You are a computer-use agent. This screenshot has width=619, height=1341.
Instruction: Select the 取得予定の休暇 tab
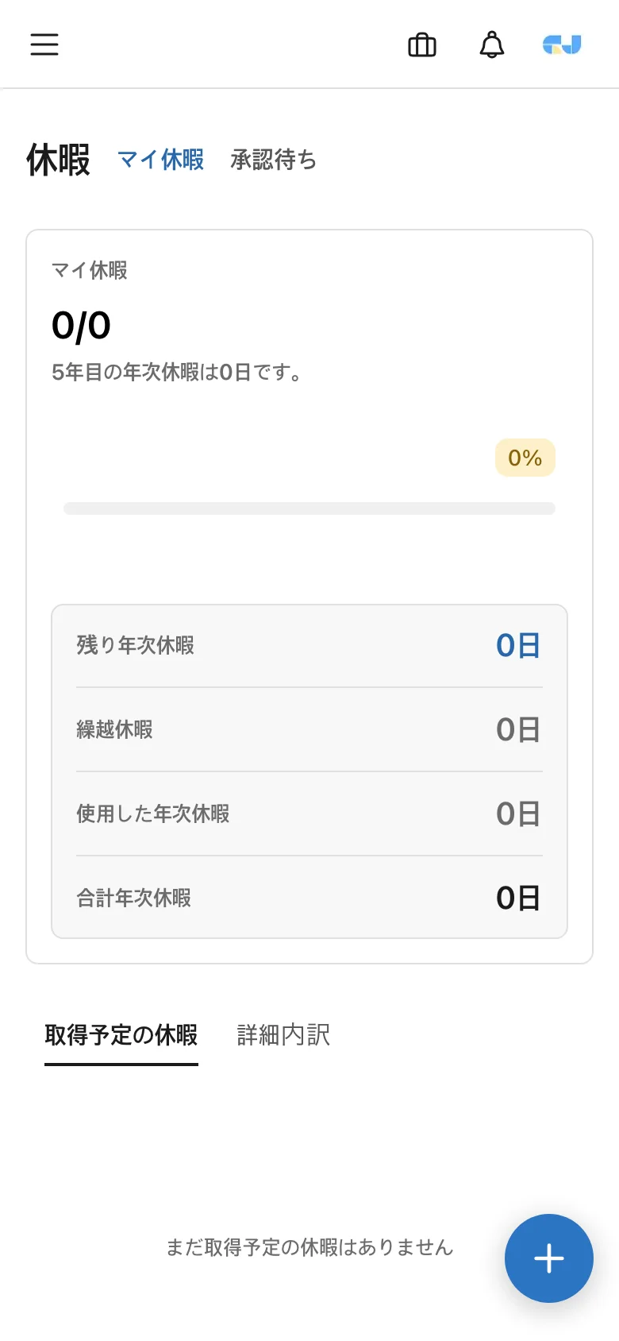tap(121, 1035)
